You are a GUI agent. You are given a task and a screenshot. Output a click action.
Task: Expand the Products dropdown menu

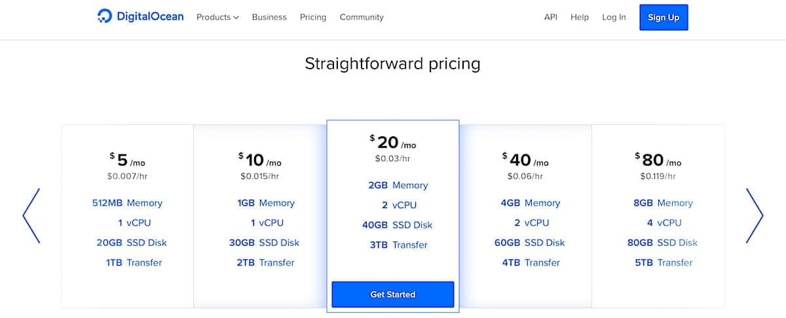[x=217, y=17]
